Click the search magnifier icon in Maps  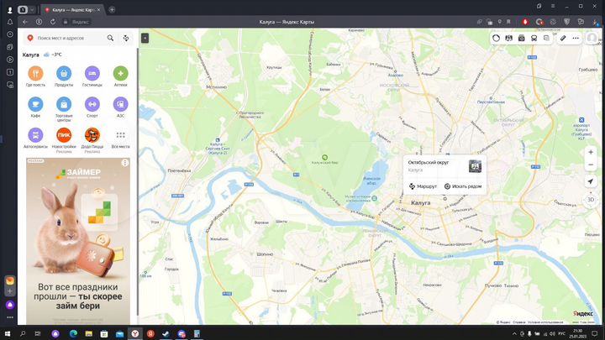tap(110, 38)
